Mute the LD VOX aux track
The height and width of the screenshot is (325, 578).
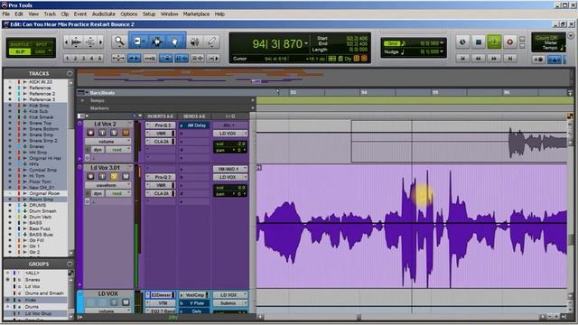[x=126, y=302]
